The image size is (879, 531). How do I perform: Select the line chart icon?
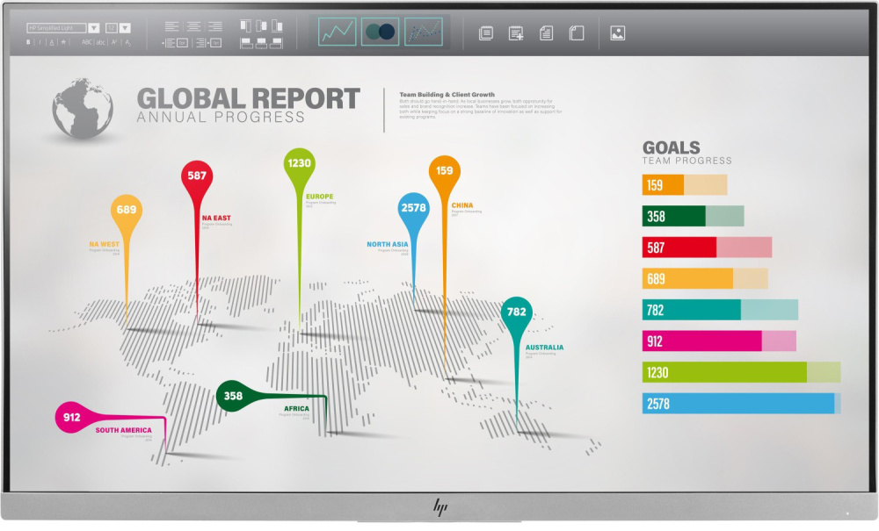[x=337, y=32]
